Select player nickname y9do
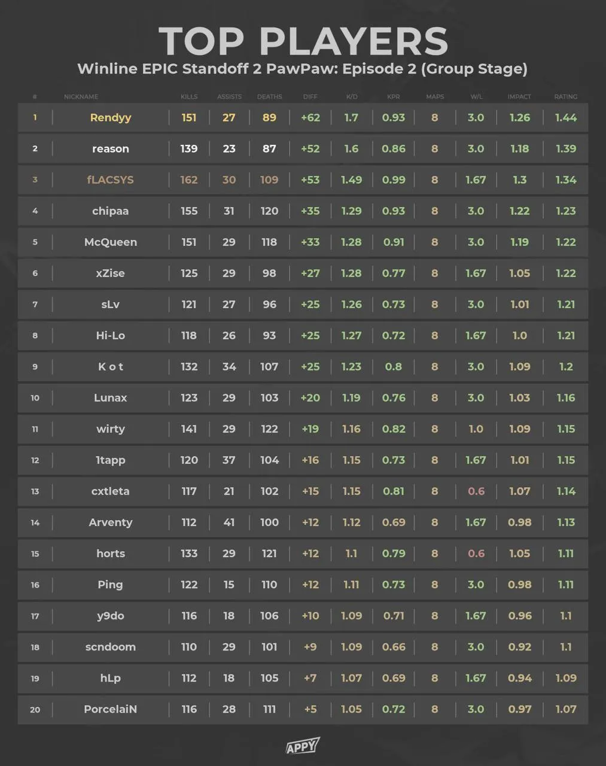The width and height of the screenshot is (606, 766). [111, 616]
